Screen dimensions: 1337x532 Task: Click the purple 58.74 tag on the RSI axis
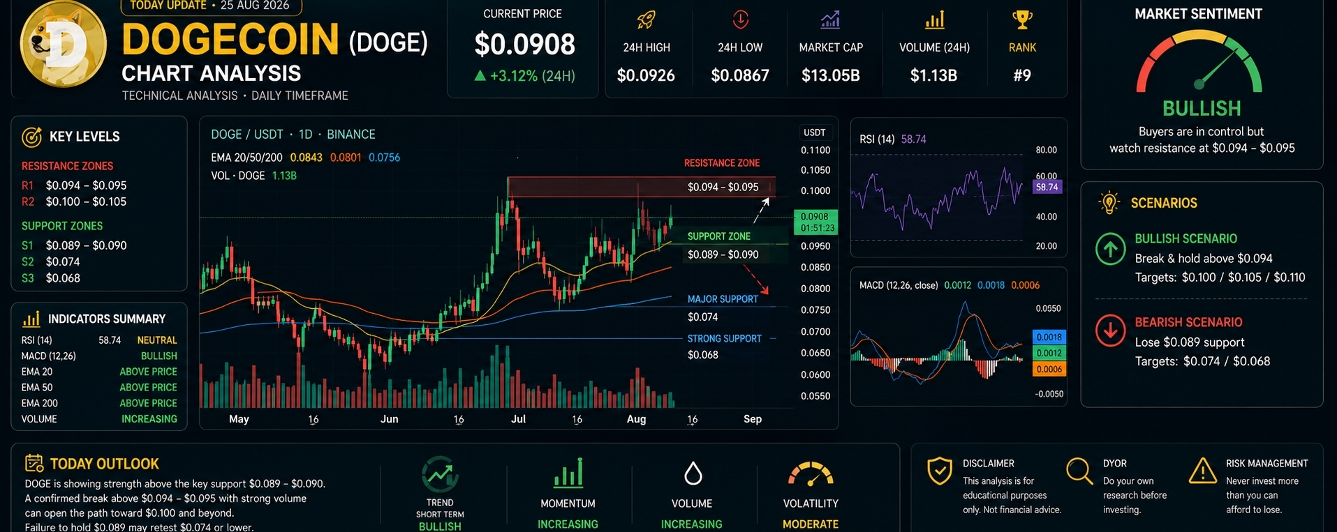coord(1047,187)
